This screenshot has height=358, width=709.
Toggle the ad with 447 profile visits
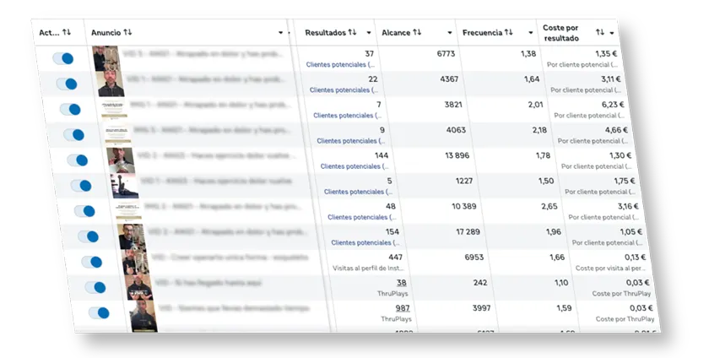pos(92,262)
